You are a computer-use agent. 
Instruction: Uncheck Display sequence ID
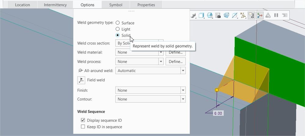(x=83, y=120)
